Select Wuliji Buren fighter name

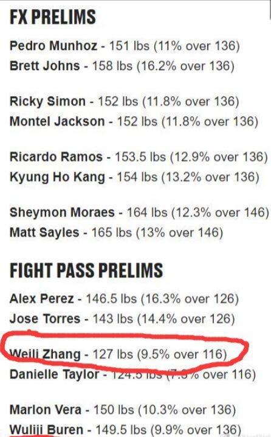[x=46, y=430]
